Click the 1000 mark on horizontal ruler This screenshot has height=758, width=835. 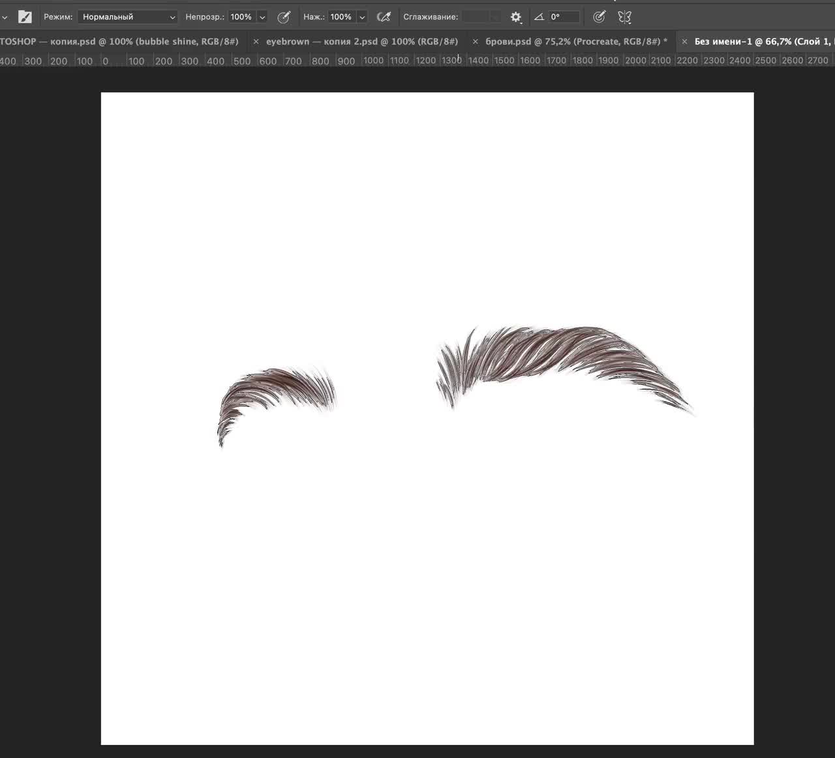click(373, 61)
